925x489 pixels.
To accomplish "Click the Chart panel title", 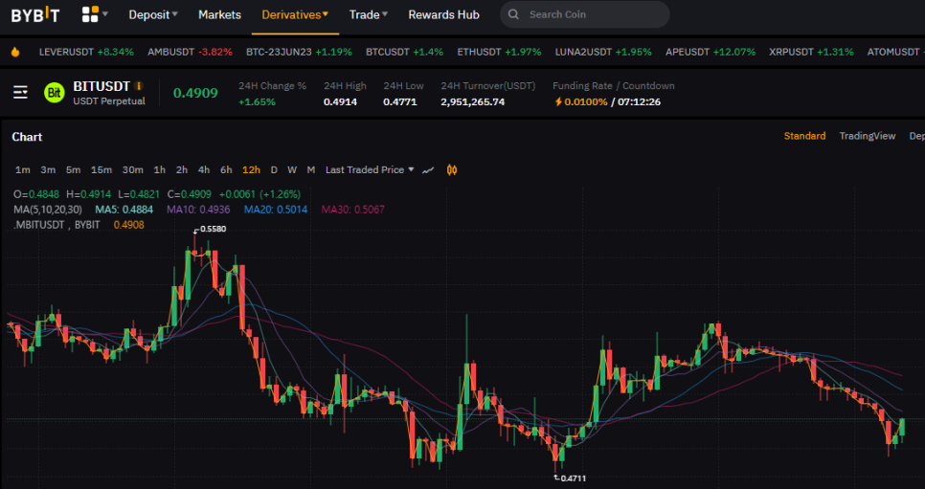I will click(x=27, y=137).
